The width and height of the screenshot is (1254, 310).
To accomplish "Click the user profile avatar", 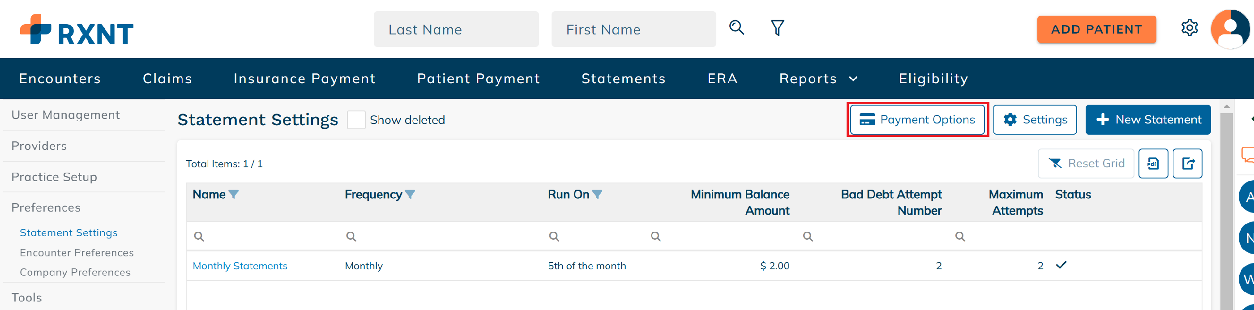I will [x=1230, y=29].
